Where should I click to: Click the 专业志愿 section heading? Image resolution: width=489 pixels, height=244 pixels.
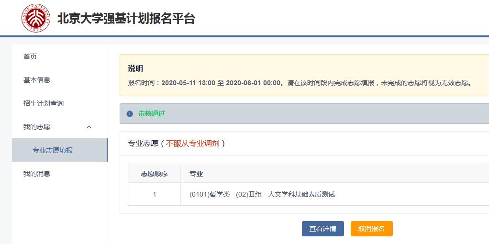(143, 144)
